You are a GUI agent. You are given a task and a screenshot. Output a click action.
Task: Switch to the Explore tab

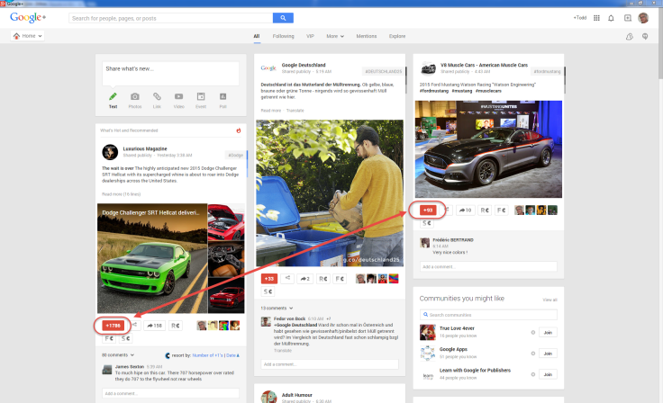click(x=396, y=36)
